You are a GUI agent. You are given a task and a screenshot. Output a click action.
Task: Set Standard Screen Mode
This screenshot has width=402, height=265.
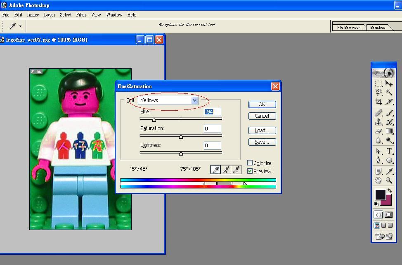click(x=377, y=225)
